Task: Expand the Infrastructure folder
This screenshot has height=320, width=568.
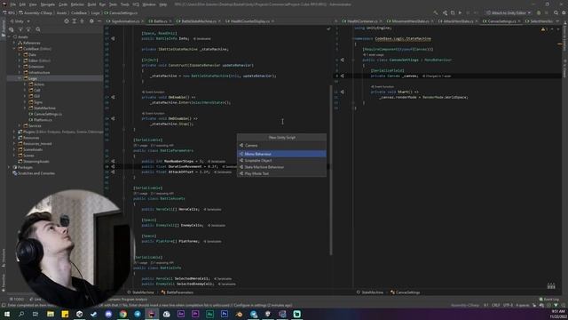Action: point(20,73)
